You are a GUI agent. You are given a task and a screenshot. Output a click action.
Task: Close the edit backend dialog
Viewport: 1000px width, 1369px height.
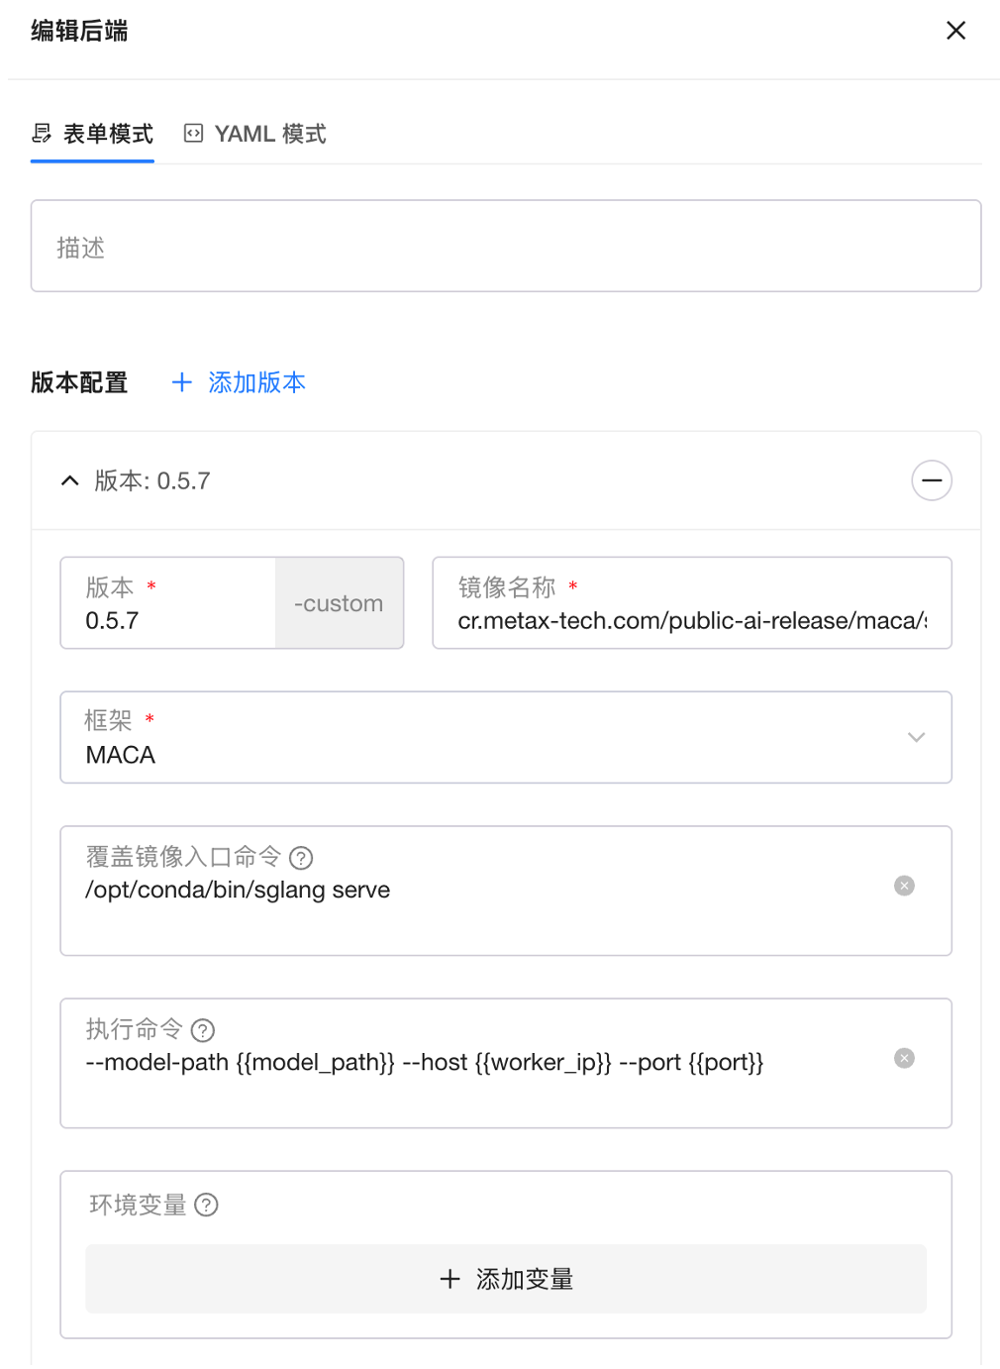click(x=955, y=31)
